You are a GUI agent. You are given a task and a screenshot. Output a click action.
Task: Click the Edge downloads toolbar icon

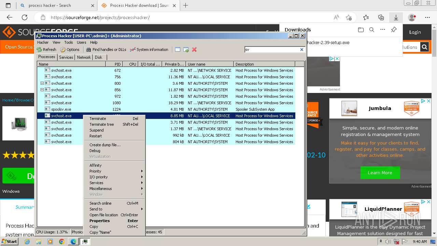coord(396,17)
